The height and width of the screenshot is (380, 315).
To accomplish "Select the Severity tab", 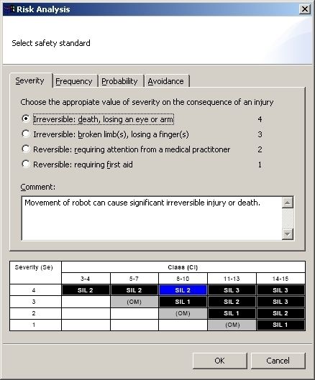I will 30,80.
